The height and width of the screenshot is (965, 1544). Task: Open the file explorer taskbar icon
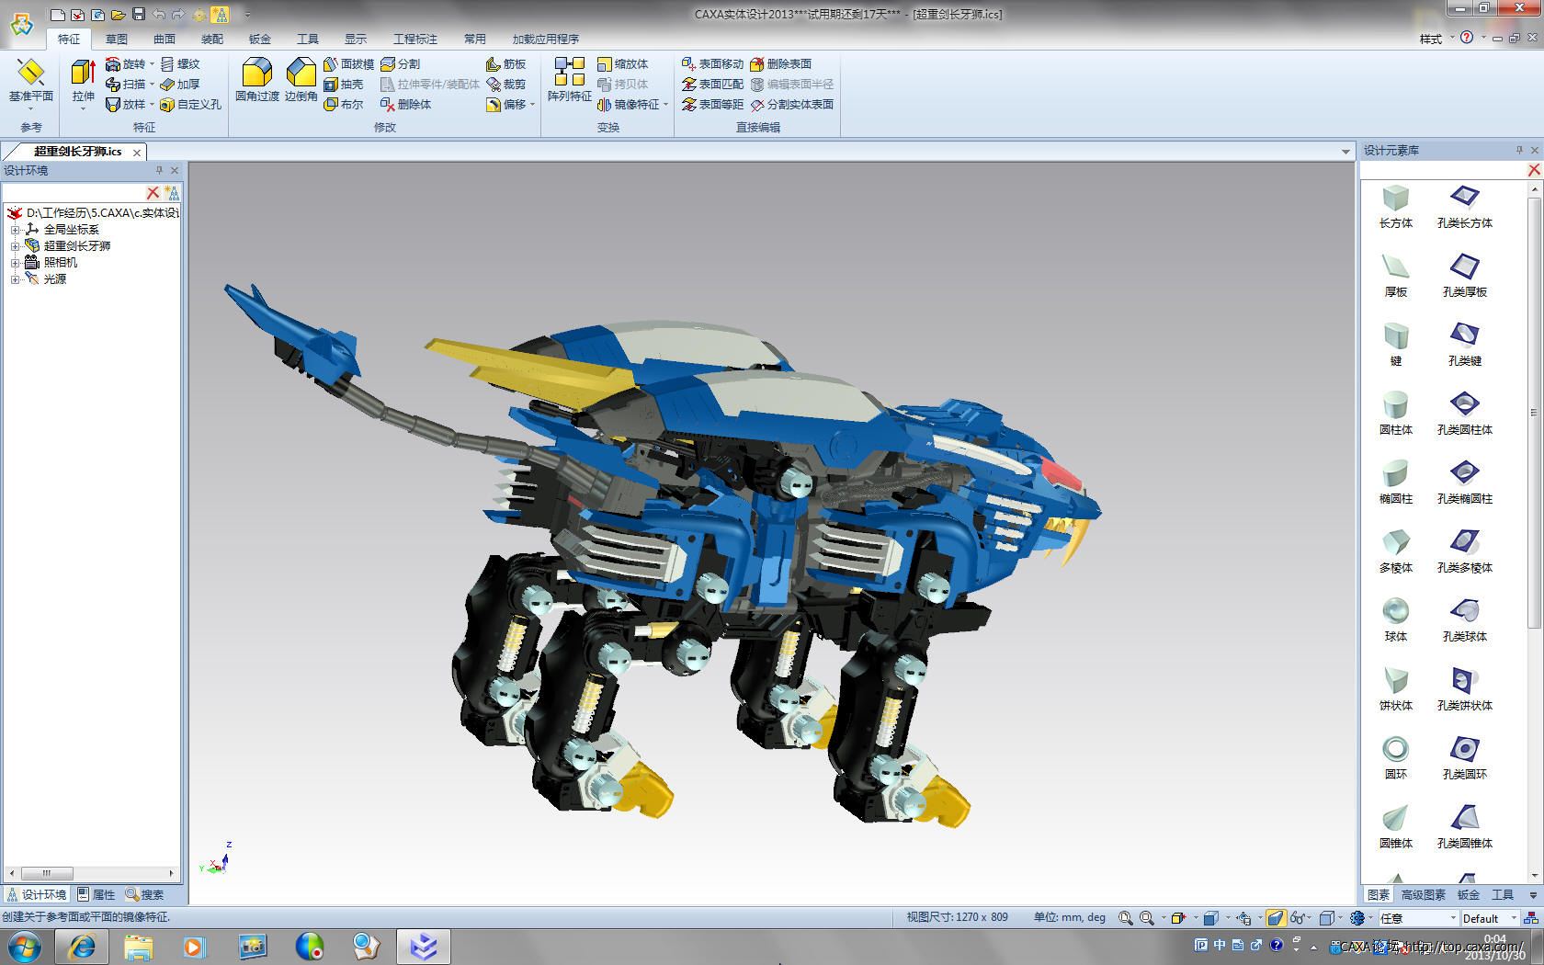139,946
